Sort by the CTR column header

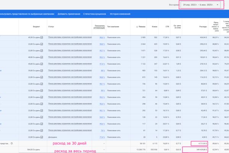167,27
